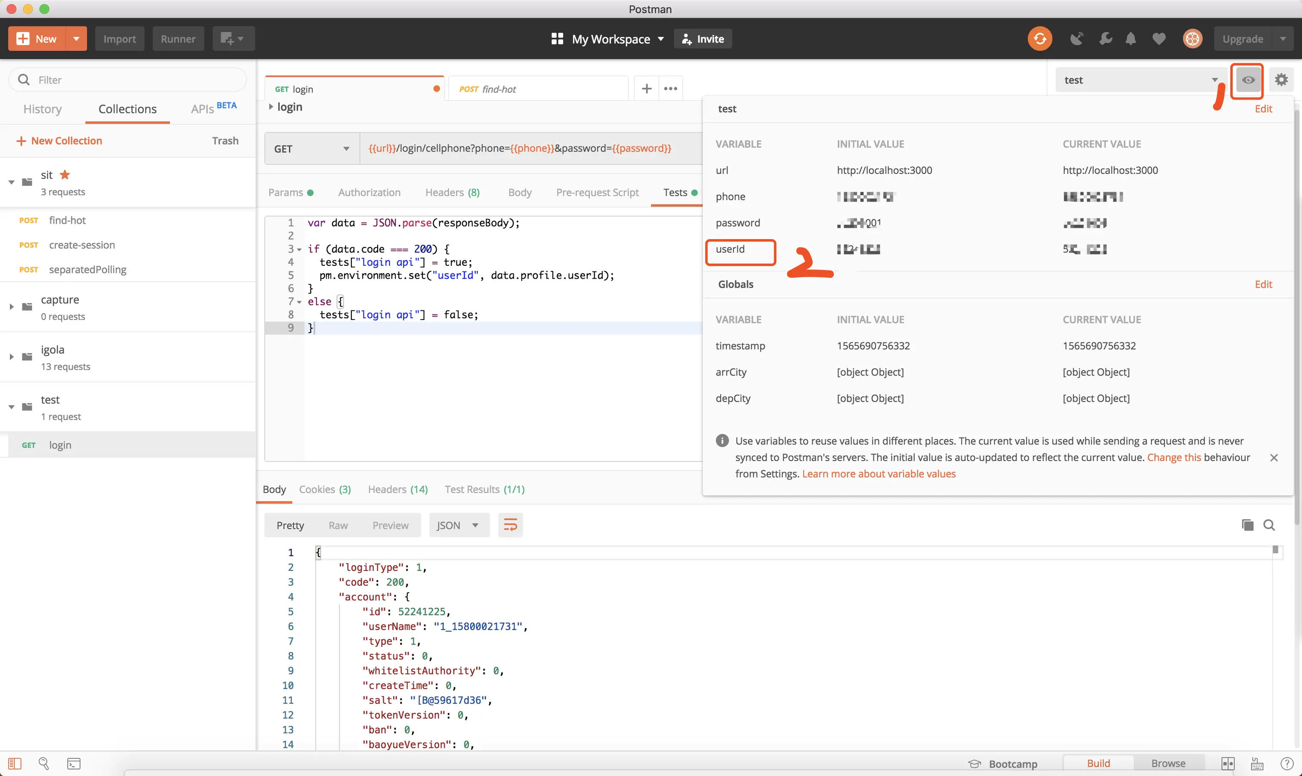The width and height of the screenshot is (1302, 776).
Task: Open the notifications bell
Action: tap(1130, 39)
